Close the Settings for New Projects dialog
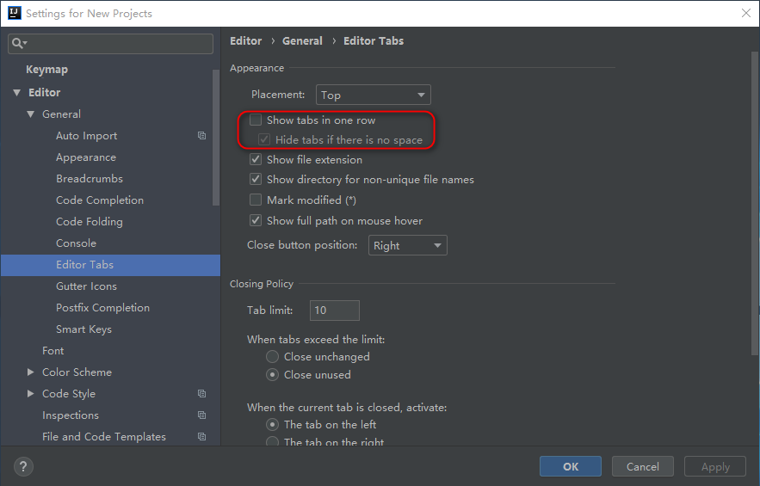The image size is (760, 486). [746, 13]
